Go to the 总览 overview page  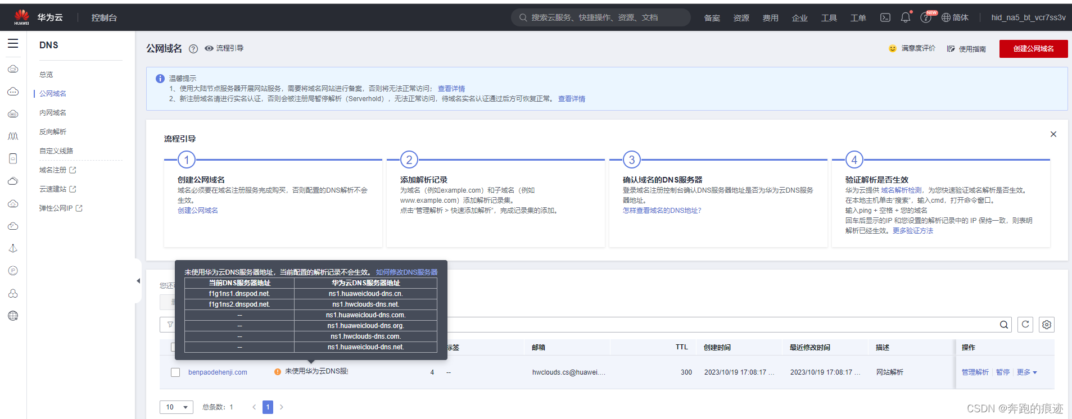coord(46,75)
